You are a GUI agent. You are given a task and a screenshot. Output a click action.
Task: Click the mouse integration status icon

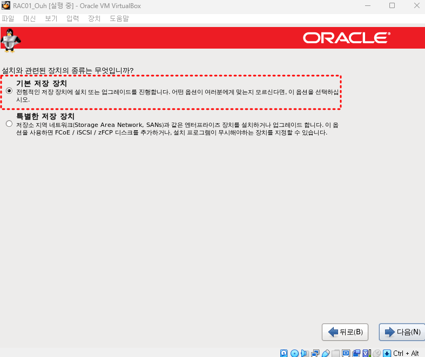[377, 353]
